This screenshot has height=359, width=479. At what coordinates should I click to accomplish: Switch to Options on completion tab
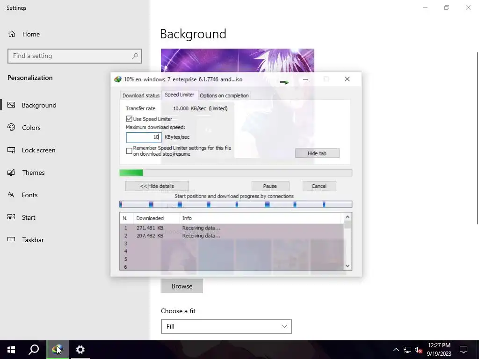(224, 95)
